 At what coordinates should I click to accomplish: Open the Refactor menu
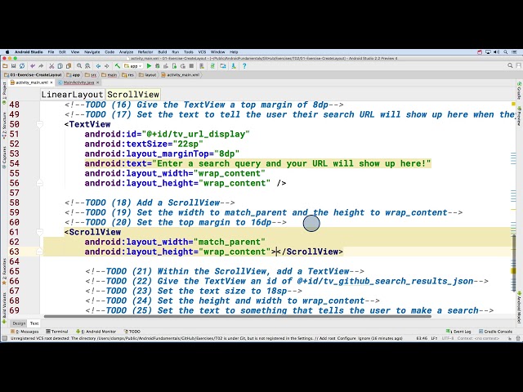[x=145, y=52]
